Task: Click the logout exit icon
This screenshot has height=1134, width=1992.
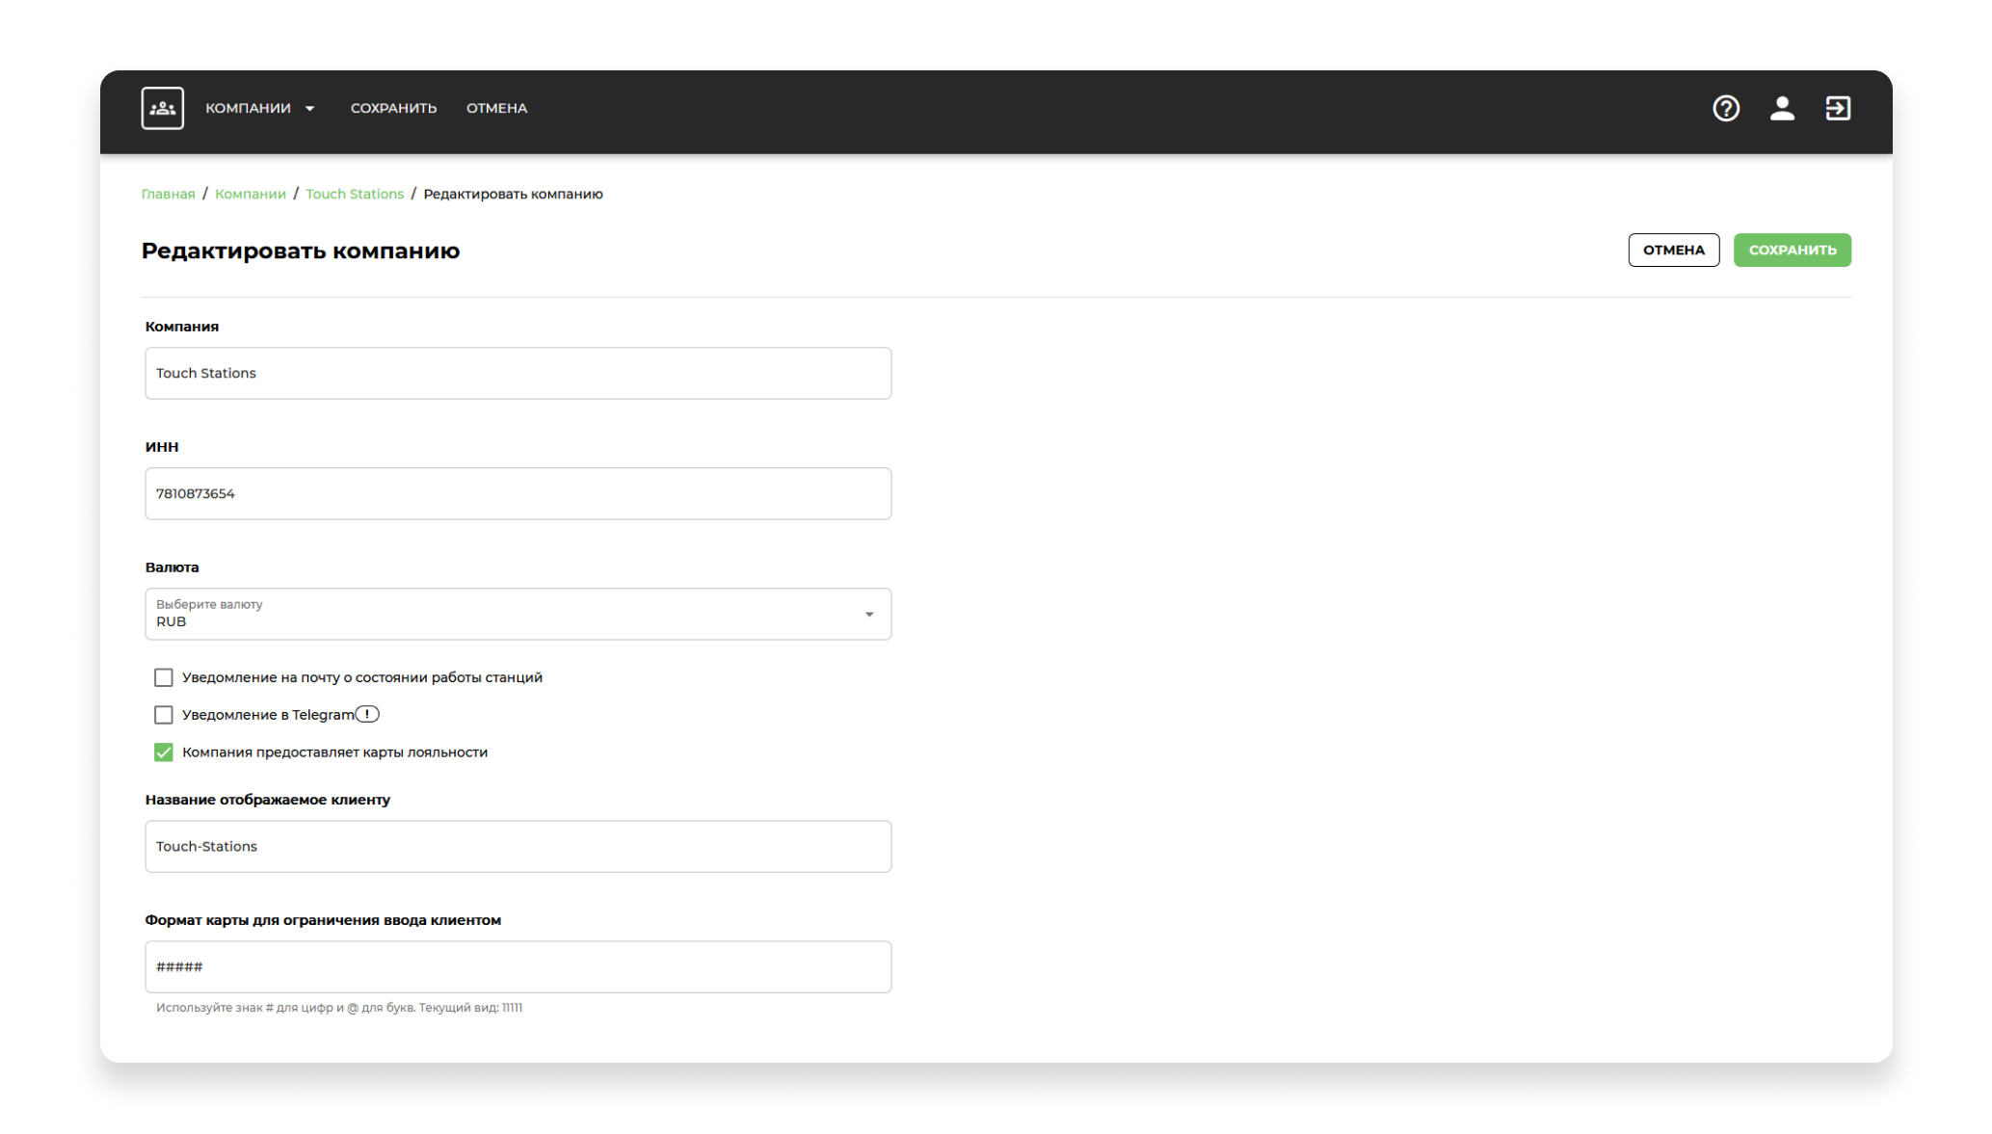Action: (x=1837, y=108)
